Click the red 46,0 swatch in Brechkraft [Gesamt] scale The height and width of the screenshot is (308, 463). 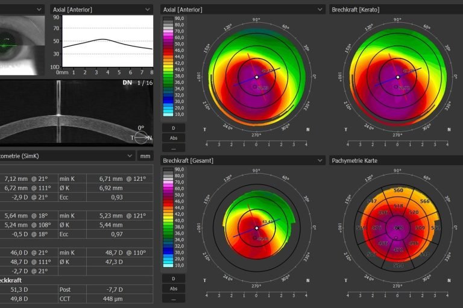coord(168,201)
